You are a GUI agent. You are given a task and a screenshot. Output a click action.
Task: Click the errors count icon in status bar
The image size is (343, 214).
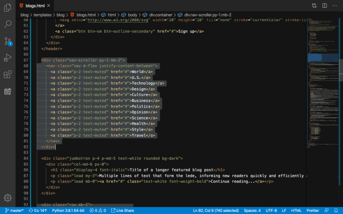(92, 211)
